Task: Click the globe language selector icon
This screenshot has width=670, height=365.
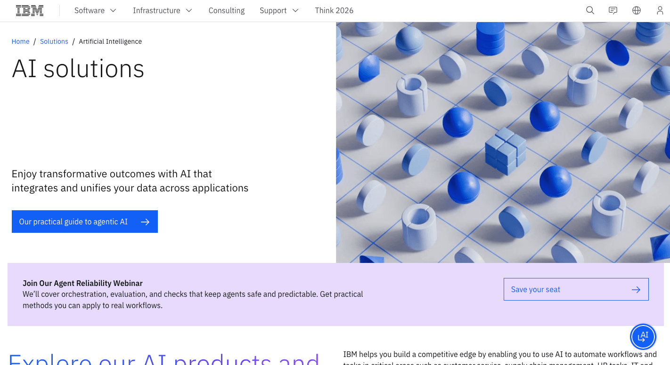Action: coord(636,10)
